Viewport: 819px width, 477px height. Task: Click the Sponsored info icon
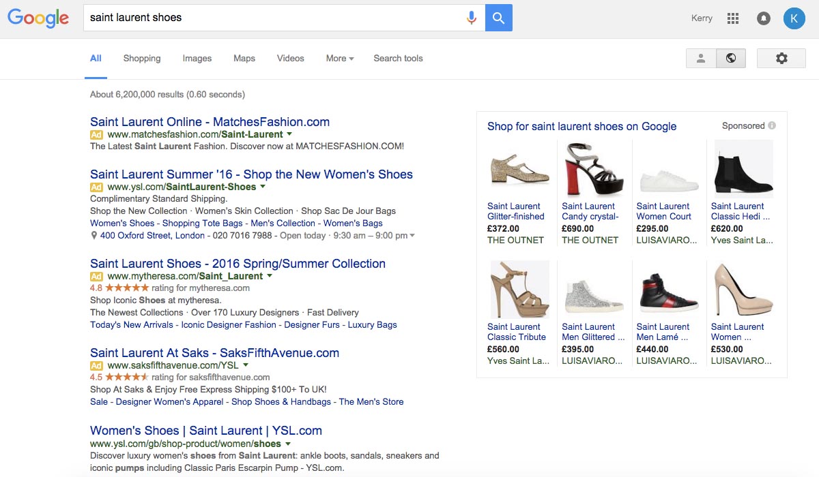pos(771,125)
